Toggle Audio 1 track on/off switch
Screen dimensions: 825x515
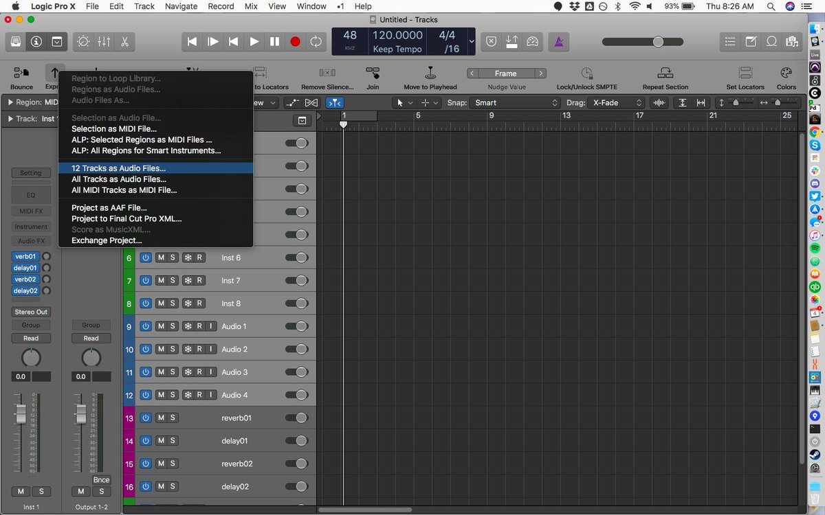[296, 326]
